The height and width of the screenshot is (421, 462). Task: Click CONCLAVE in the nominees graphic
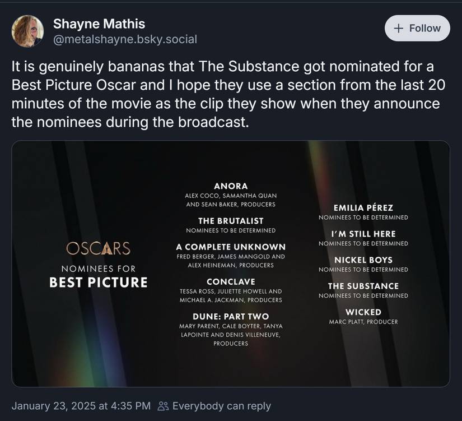pos(231,281)
